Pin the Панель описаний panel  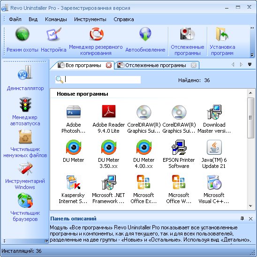(x=242, y=219)
